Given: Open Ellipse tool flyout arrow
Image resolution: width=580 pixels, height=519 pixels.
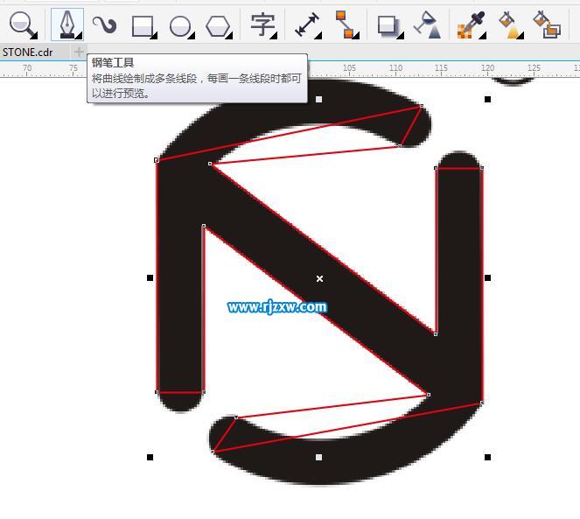Looking at the screenshot, I should click(192, 36).
